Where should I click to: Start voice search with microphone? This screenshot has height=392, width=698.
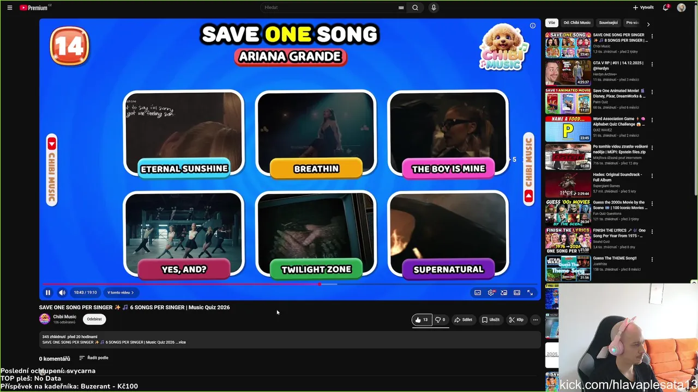click(x=434, y=8)
